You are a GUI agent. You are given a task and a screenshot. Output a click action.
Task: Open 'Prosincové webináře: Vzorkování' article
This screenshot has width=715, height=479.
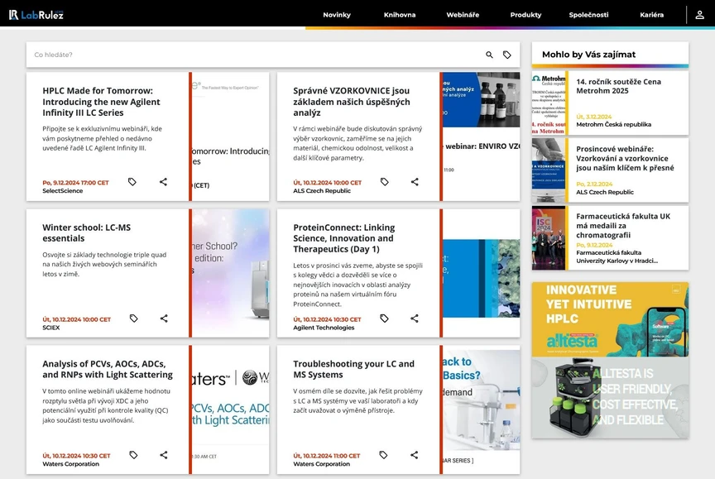(625, 158)
